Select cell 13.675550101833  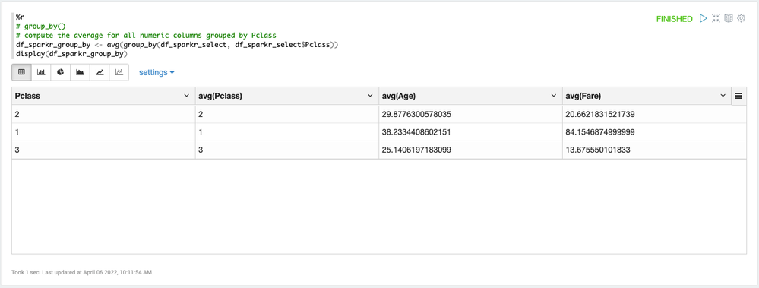(x=654, y=150)
